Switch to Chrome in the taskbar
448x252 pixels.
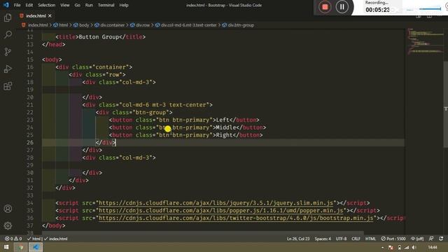[x=21, y=247]
